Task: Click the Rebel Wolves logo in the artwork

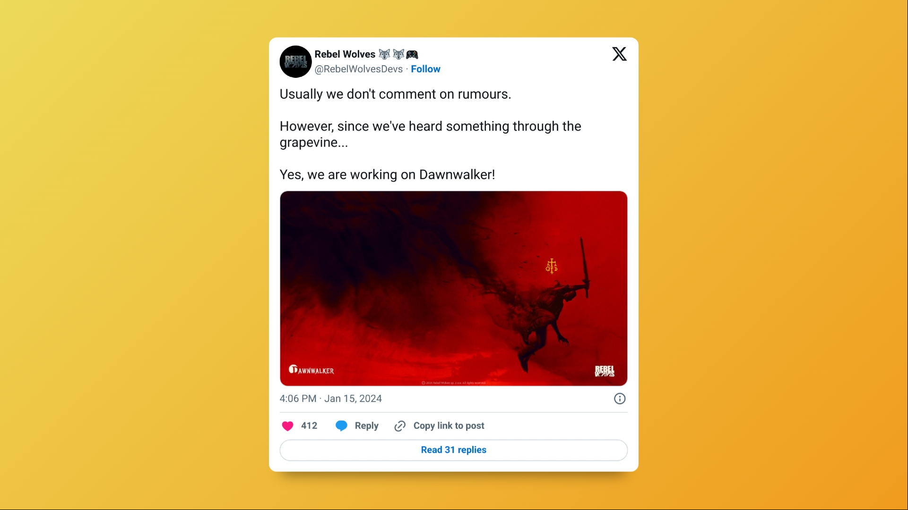Action: coord(605,371)
